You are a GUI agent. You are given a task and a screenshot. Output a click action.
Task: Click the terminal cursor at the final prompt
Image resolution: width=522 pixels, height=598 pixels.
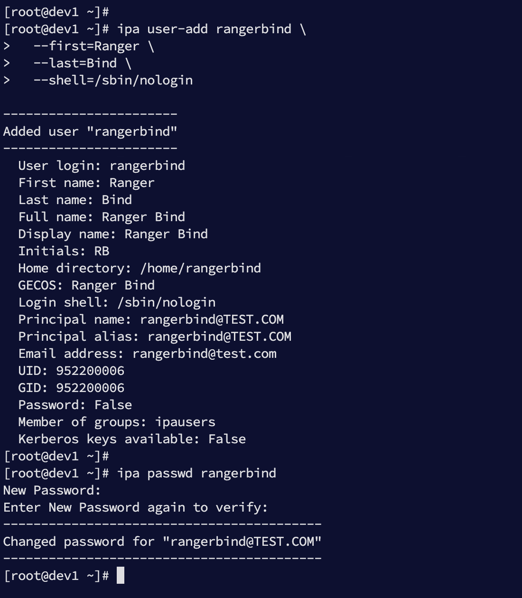121,575
